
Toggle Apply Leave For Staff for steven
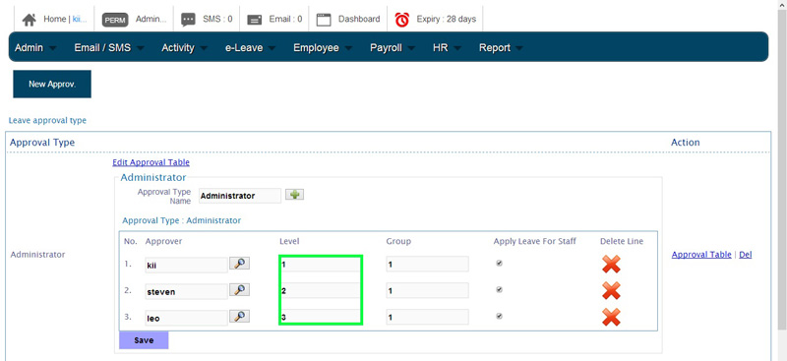point(499,290)
